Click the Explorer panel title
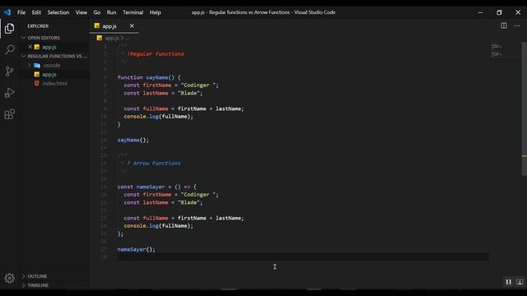 [38, 25]
